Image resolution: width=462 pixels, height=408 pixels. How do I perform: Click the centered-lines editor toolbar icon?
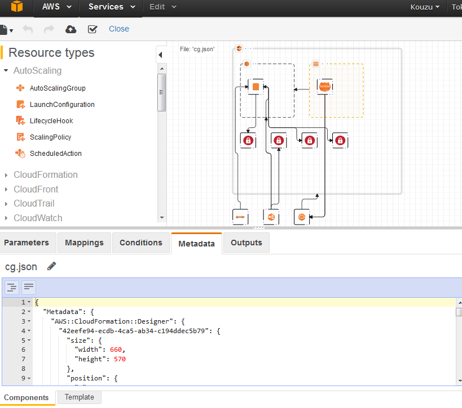(x=12, y=287)
